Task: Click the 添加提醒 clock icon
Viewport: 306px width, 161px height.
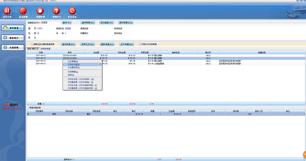Action: tap(23, 11)
